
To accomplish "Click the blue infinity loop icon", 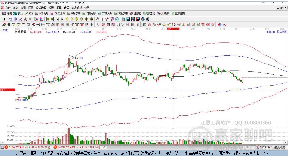I will [x=225, y=25].
